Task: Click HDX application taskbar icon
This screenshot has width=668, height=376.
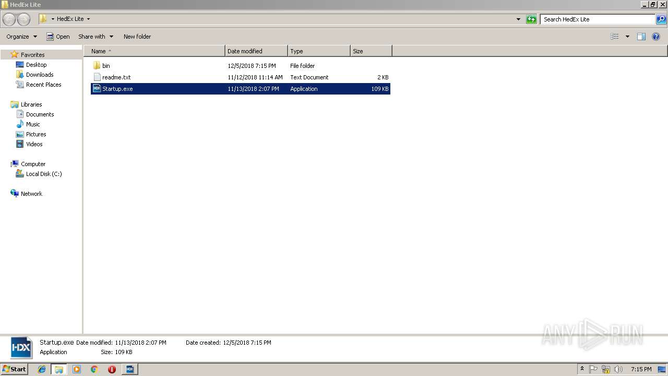Action: coord(129,369)
